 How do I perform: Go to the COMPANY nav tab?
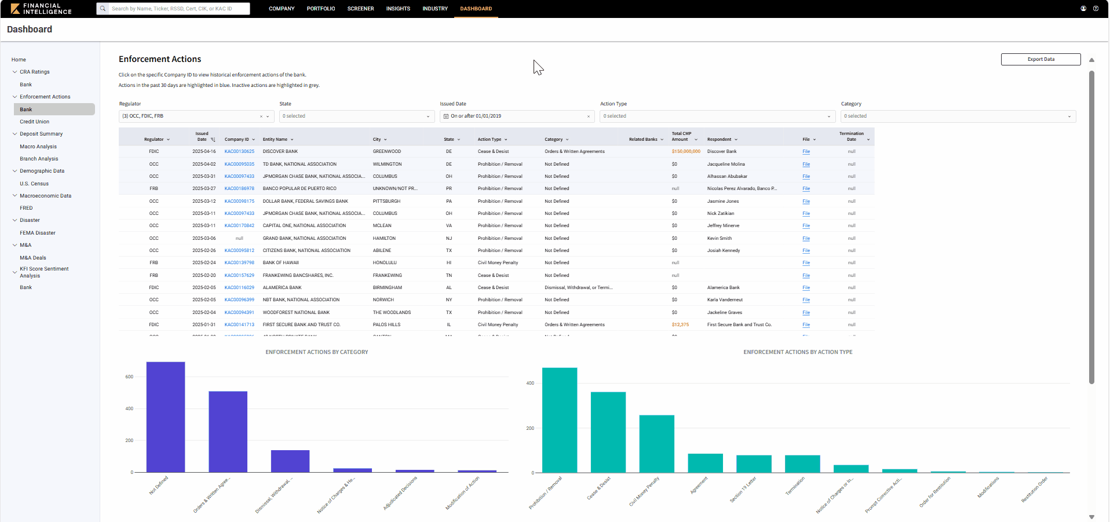pyautogui.click(x=282, y=9)
